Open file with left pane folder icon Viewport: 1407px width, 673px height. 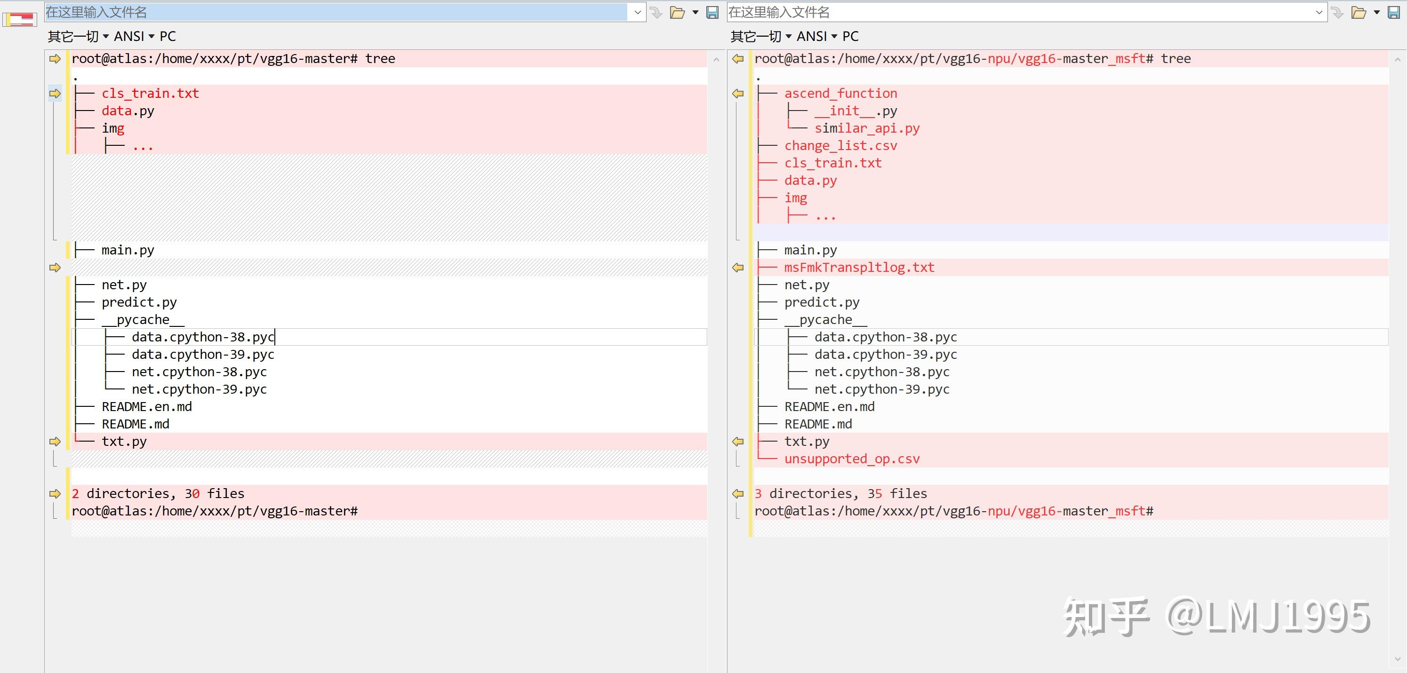(677, 12)
